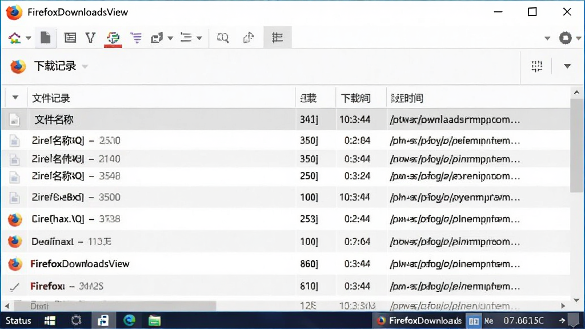Switch to FirefoxDownloads taskbar window button
The height and width of the screenshot is (329, 585).
tap(419, 321)
